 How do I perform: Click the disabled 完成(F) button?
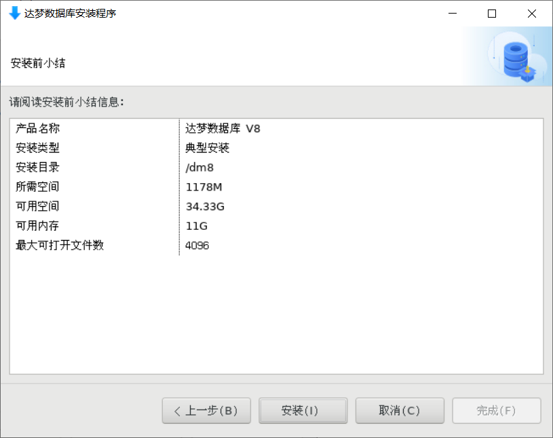(497, 410)
